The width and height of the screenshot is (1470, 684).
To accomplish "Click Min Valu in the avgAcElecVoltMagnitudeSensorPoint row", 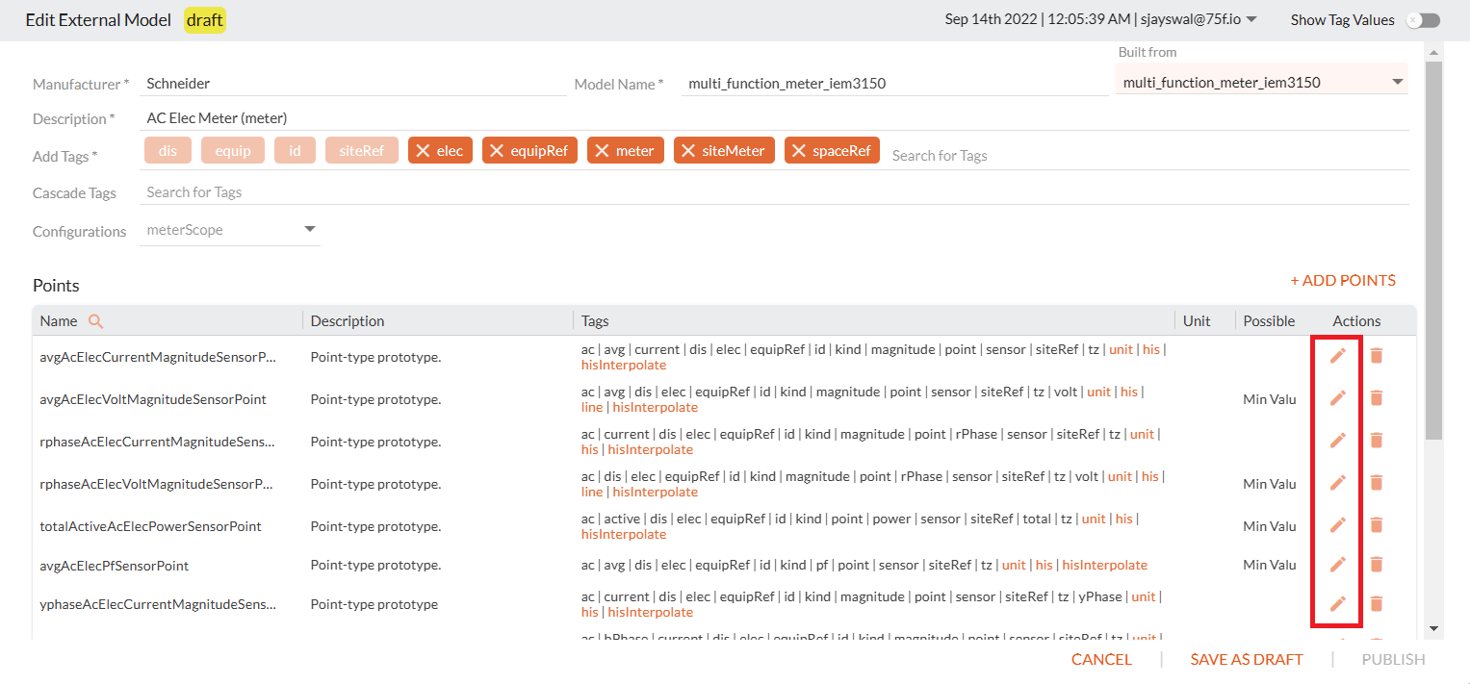I will (1270, 399).
